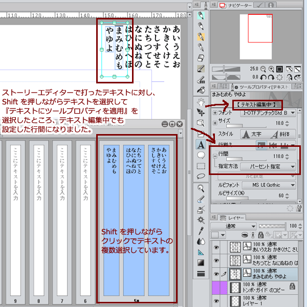Image resolution: width=307 pixels, height=307 pixels.
Task: Open the wrench tool property settings
Action: click(x=299, y=208)
